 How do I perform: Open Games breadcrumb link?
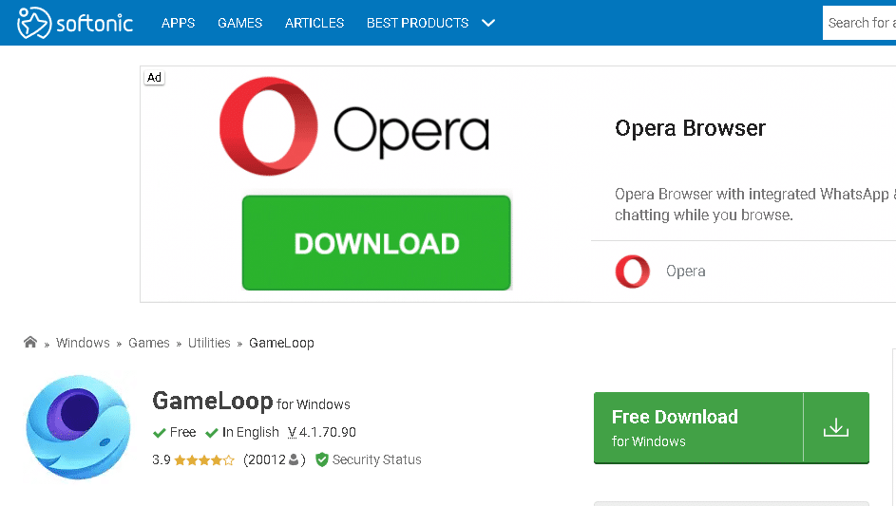(x=149, y=343)
